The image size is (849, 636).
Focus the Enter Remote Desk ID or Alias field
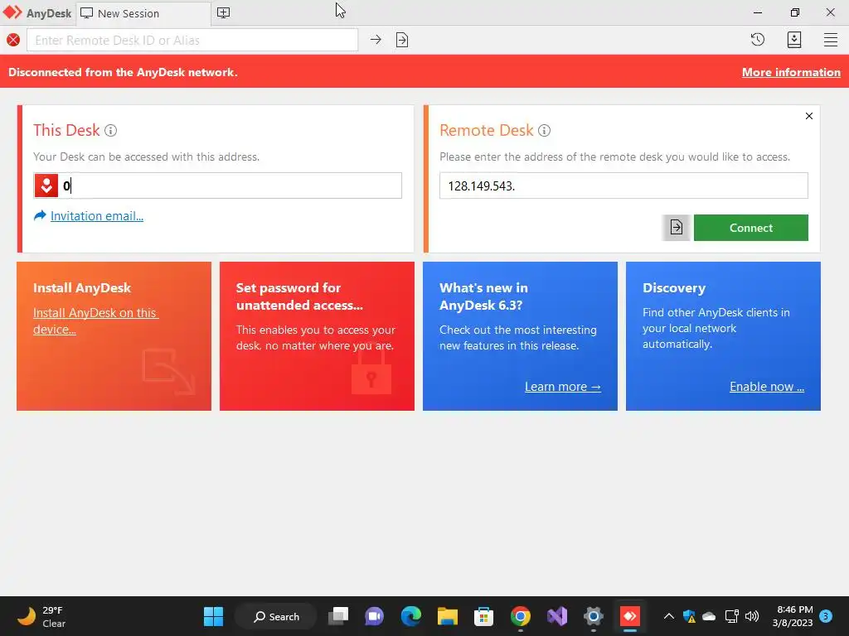[x=192, y=40]
